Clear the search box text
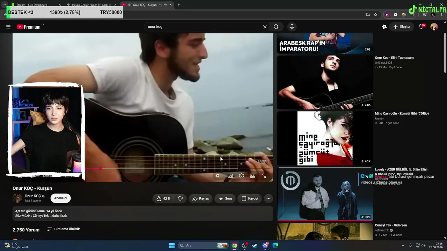447x251 pixels. [265, 27]
